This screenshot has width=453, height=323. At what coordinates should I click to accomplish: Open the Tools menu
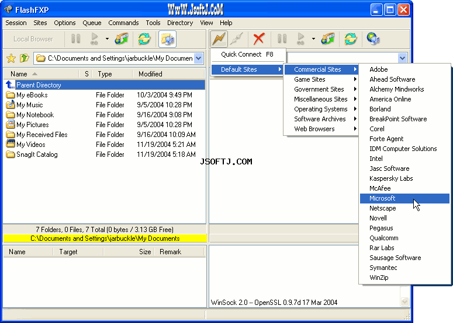coord(153,23)
